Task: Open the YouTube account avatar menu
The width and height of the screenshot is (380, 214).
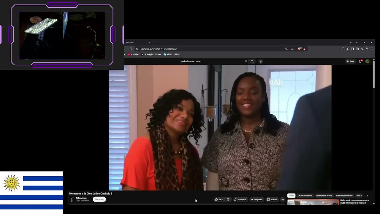Action: 368,61
